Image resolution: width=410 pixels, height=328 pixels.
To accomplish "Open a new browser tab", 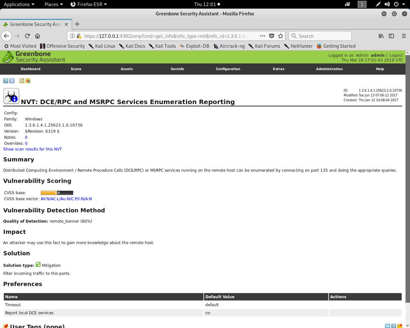I will coord(77,24).
